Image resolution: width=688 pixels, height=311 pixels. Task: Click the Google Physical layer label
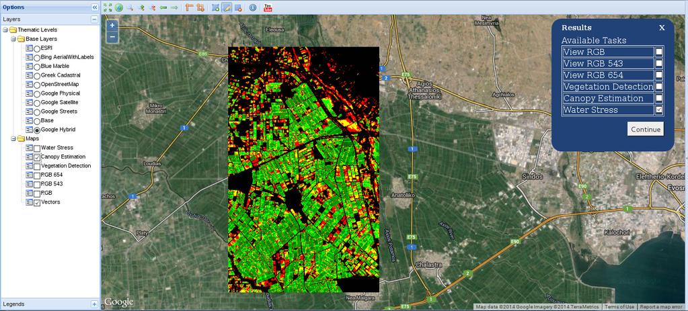pyautogui.click(x=61, y=93)
